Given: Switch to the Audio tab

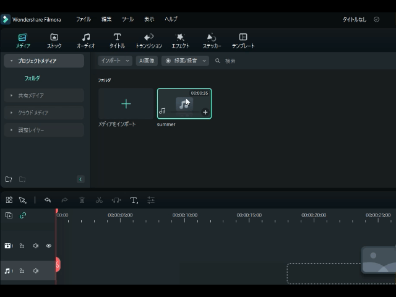Looking at the screenshot, I should pos(85,41).
